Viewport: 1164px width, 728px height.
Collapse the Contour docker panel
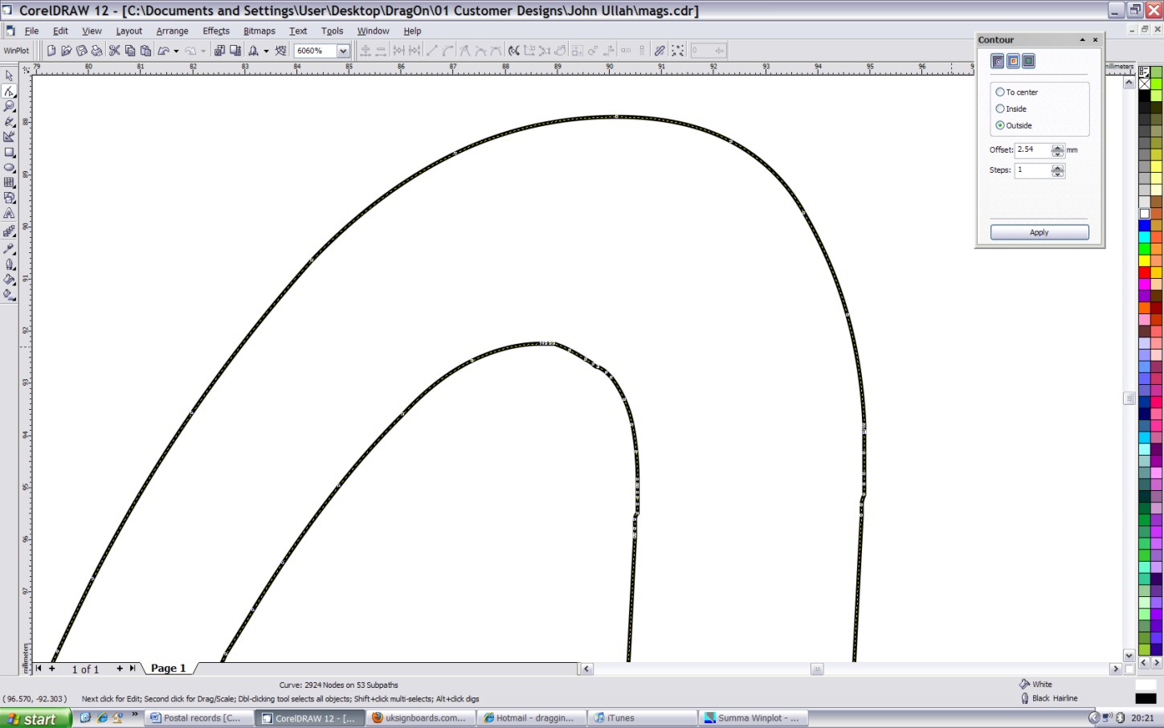click(x=1082, y=39)
